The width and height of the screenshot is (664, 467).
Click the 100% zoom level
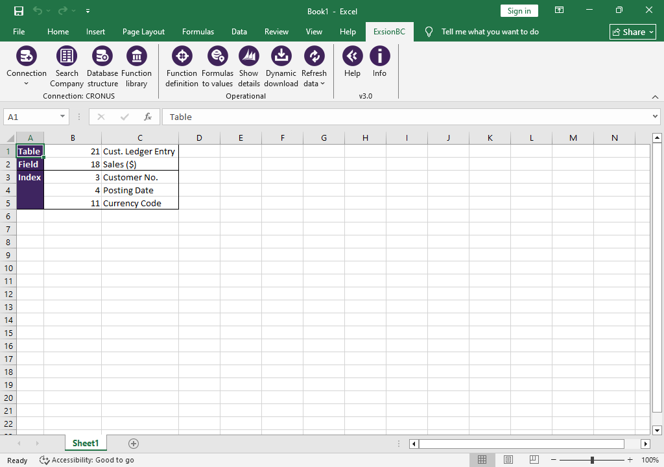(x=650, y=460)
